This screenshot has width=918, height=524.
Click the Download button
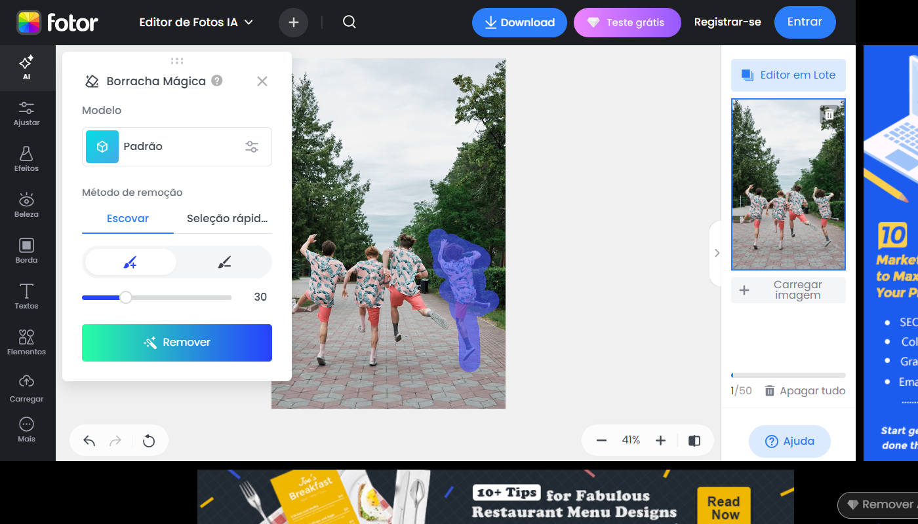click(x=519, y=22)
